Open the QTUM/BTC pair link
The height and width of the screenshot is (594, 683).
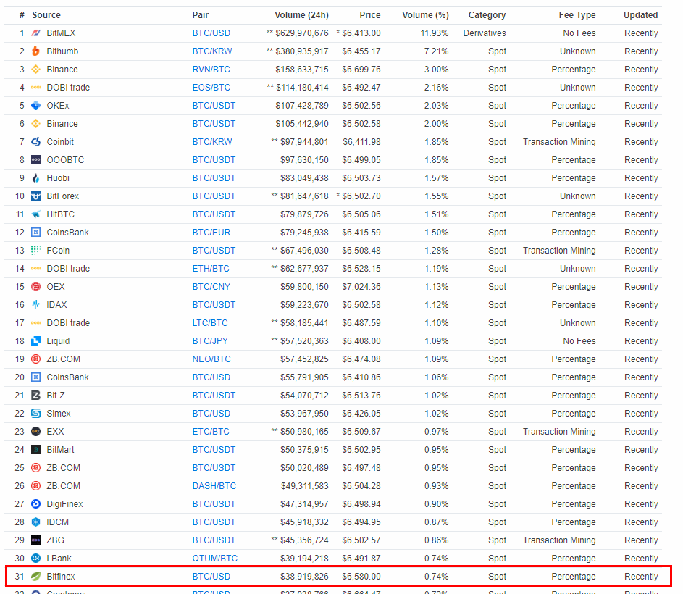tap(214, 559)
